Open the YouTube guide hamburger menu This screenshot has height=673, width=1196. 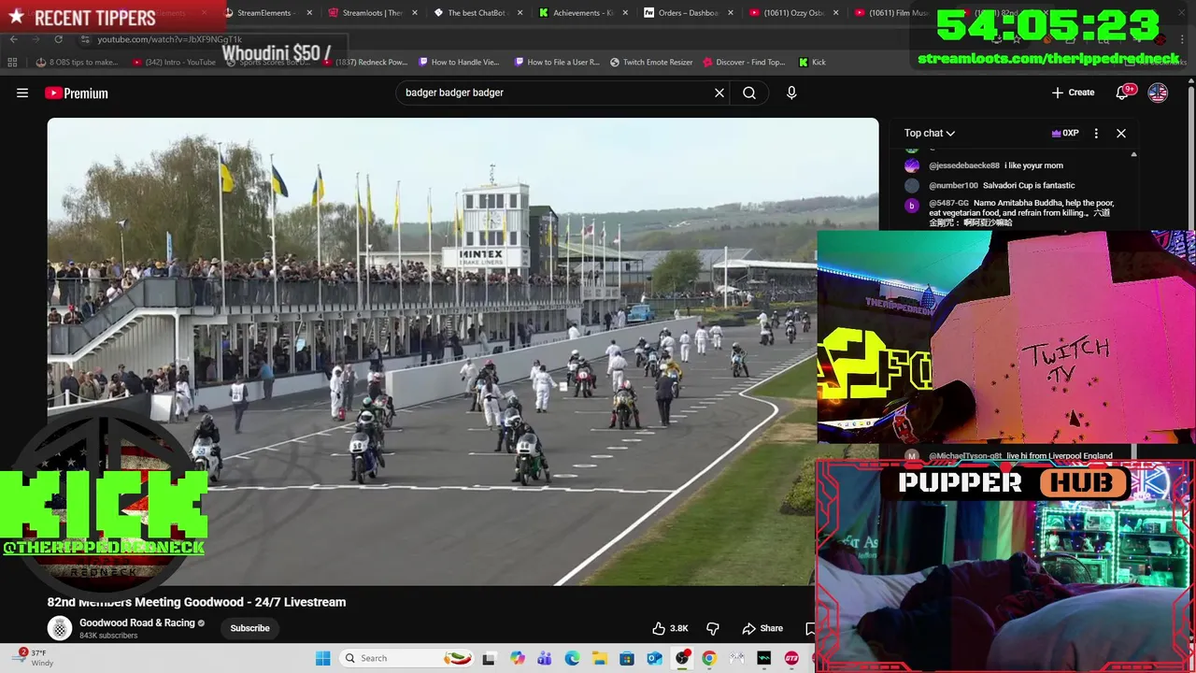coord(22,93)
